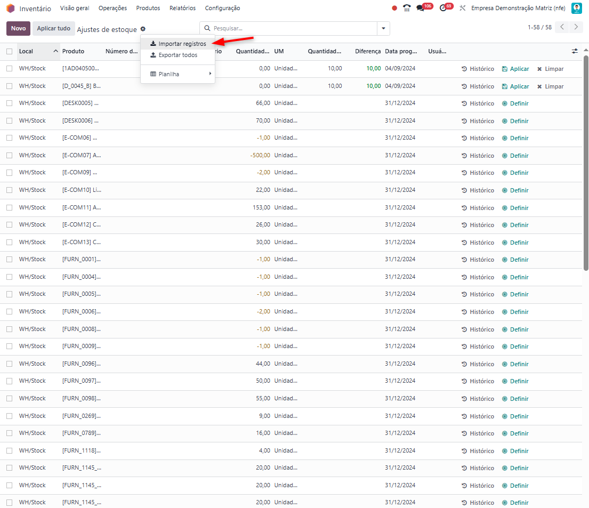589x508 pixels.
Task: Click Definir on the [FURN_1118] row
Action: 515,451
